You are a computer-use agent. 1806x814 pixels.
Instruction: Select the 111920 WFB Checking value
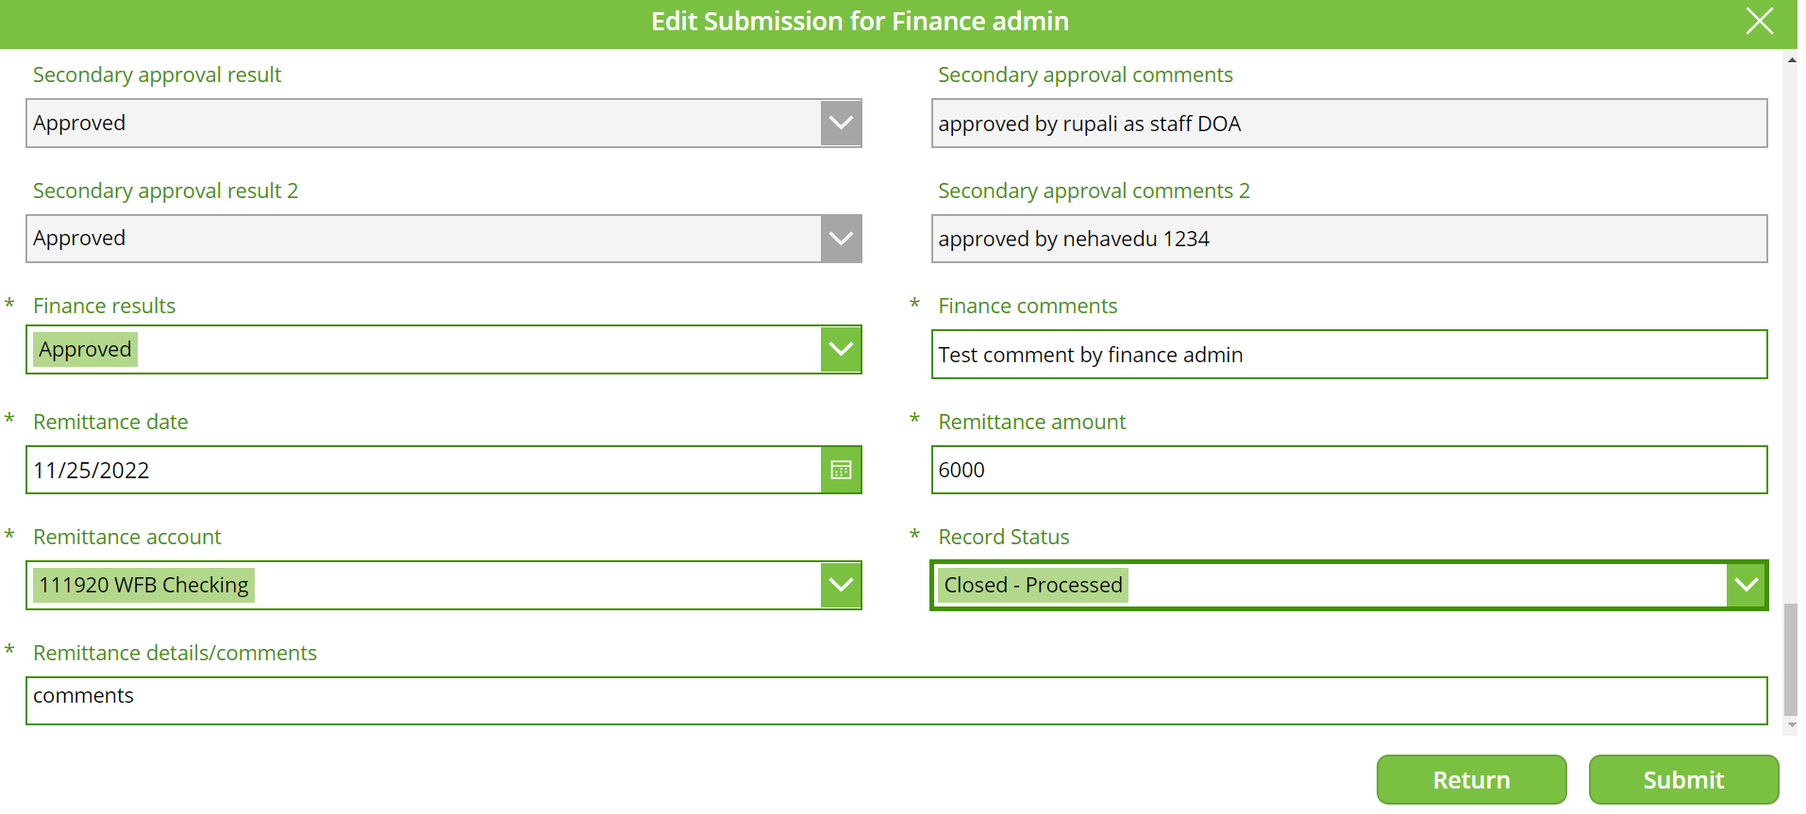[143, 586]
